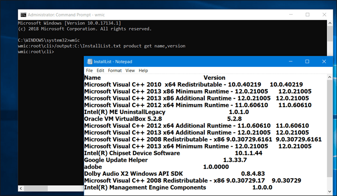
Task: Click the '(c) 2018 Microsoft Corporation' line
Action: pyautogui.click(x=85, y=29)
